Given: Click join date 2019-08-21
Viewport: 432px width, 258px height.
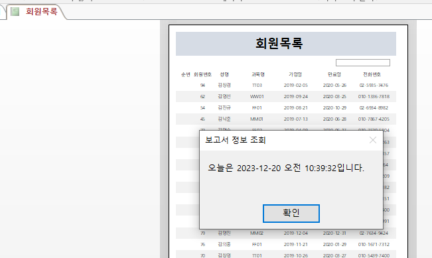Looking at the screenshot, I should (295, 108).
